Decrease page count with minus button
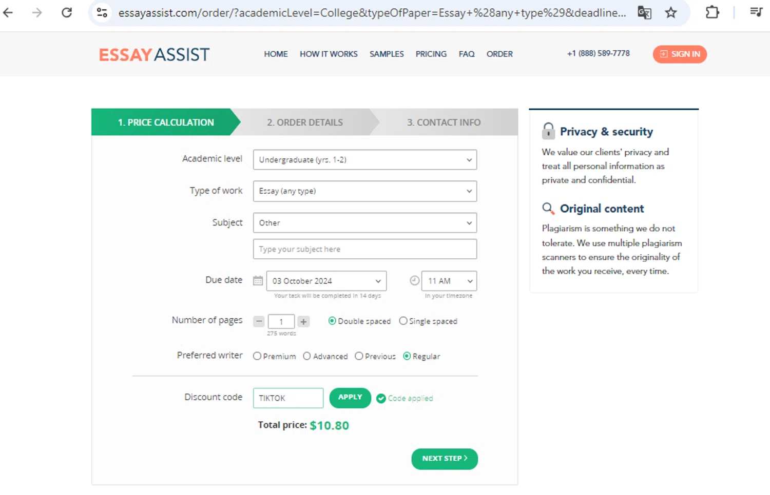 (x=259, y=321)
